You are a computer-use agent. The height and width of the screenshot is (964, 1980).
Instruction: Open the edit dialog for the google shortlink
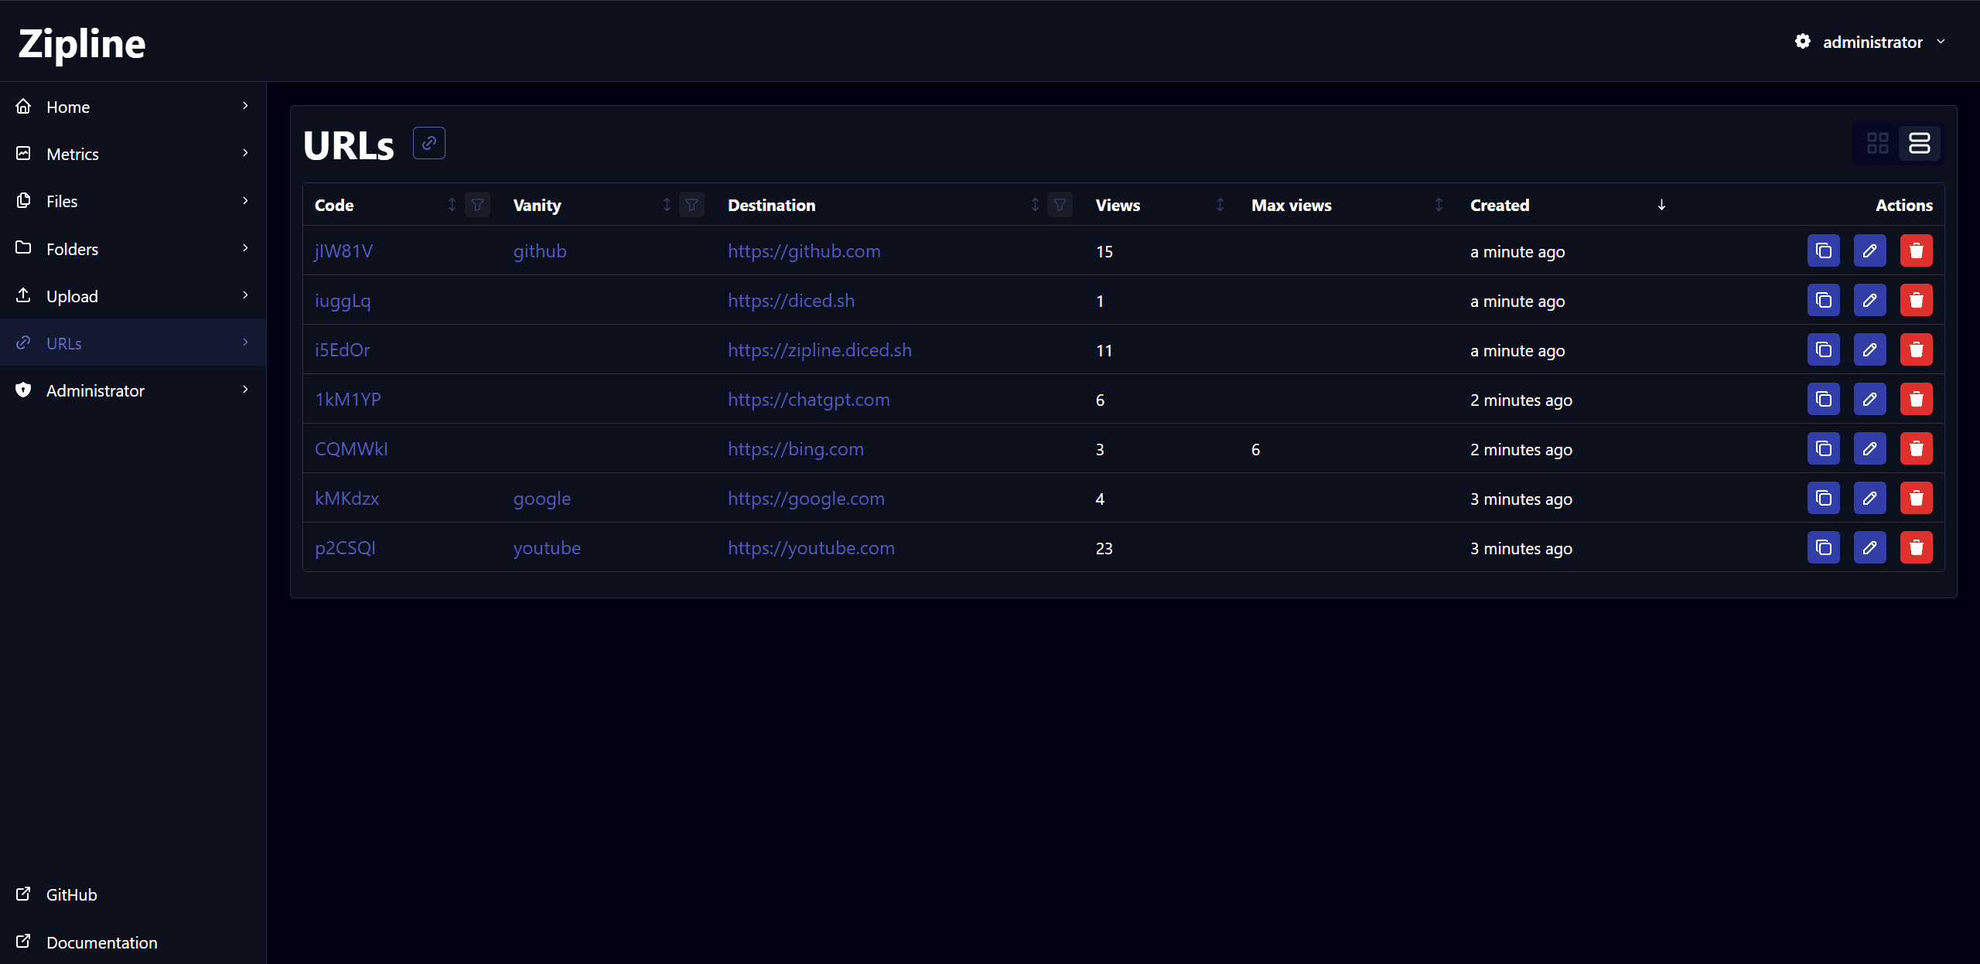pyautogui.click(x=1870, y=498)
